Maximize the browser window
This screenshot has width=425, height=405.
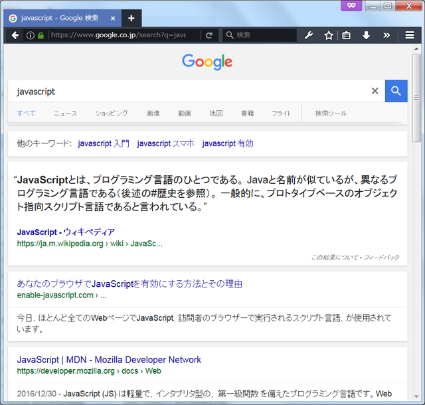(x=388, y=6)
